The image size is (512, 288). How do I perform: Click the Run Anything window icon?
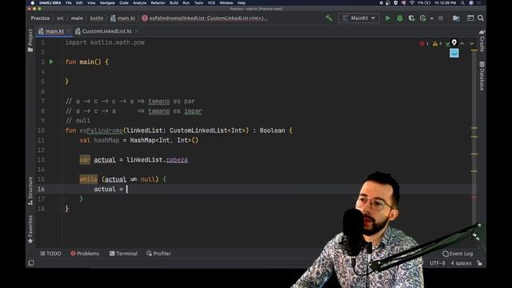tap(470, 18)
